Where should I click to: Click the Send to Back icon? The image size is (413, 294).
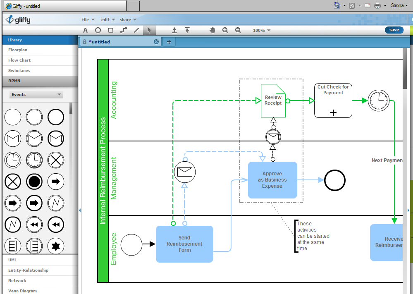point(187,30)
